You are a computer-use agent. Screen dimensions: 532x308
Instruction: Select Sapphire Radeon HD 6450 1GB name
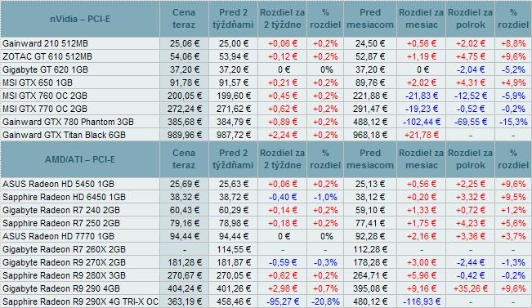(x=64, y=197)
